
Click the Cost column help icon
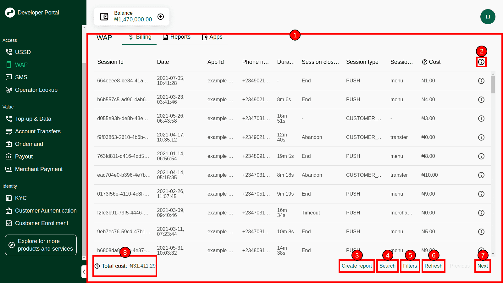[x=424, y=62]
